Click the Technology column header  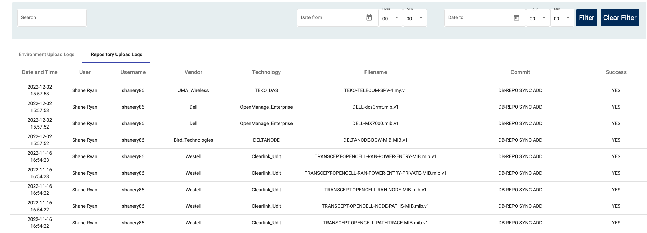point(266,72)
